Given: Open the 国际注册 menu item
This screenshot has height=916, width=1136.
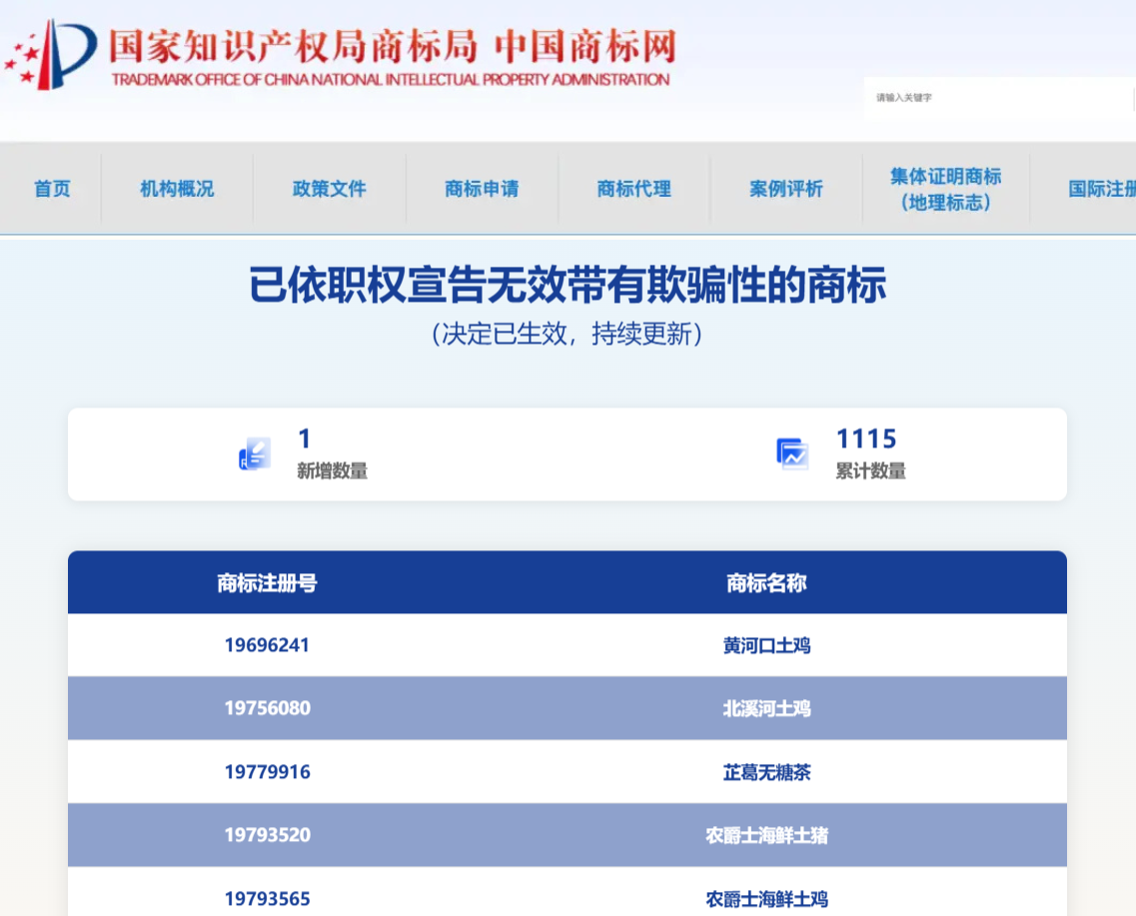Looking at the screenshot, I should click(1101, 189).
